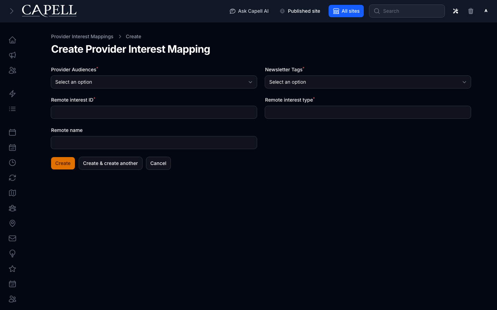This screenshot has height=310, width=497.
Task: Click the "Create Provider Interest Mapping" heading
Action: pyautogui.click(x=130, y=49)
